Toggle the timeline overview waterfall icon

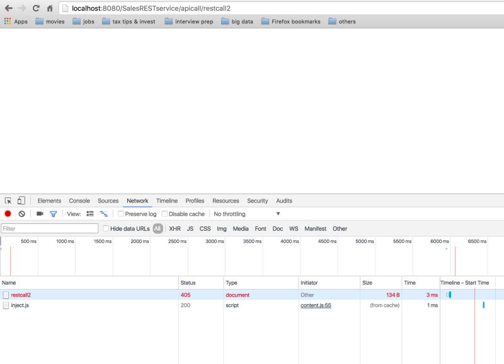(x=105, y=213)
